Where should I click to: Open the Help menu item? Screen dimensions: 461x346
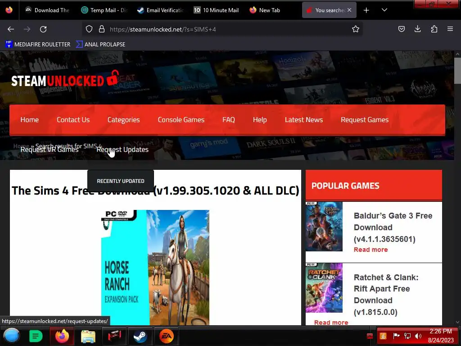[260, 120]
